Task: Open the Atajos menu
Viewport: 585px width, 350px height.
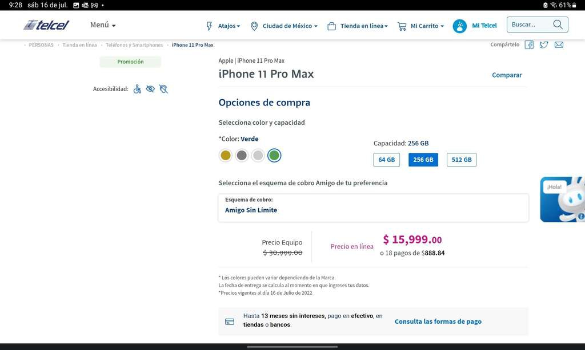Action: 223,26
